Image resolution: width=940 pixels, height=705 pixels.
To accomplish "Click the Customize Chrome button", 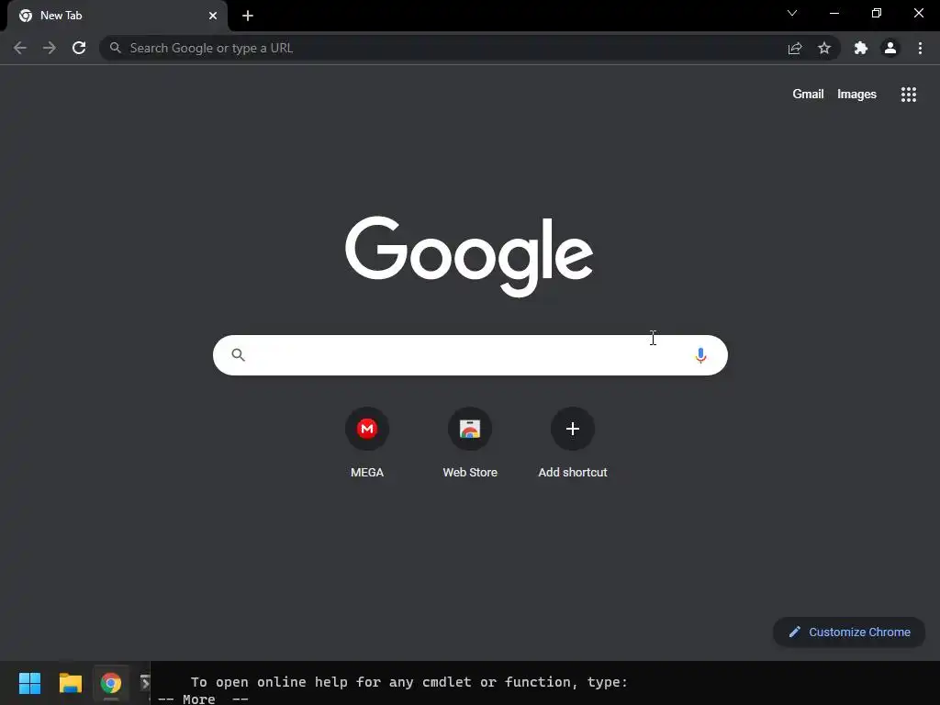I will click(x=849, y=632).
